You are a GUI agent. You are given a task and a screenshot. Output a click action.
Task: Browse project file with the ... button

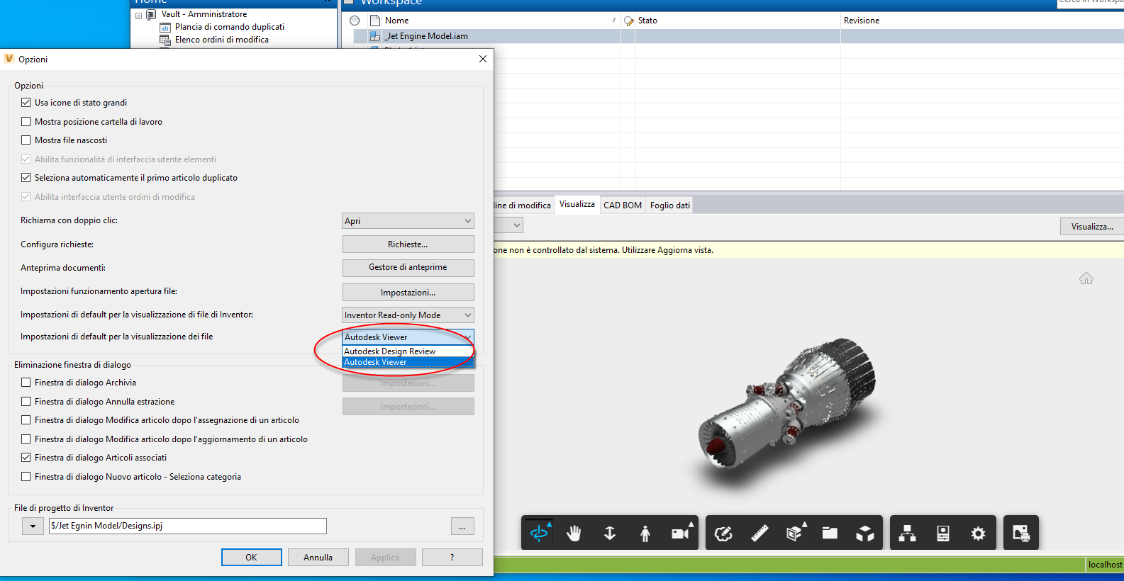tap(462, 526)
